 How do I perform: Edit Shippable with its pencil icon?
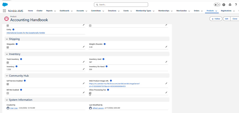point(84,47)
